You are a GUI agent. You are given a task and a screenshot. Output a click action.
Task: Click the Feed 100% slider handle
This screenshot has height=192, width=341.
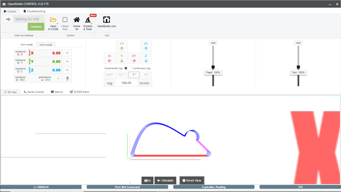pos(213,67)
